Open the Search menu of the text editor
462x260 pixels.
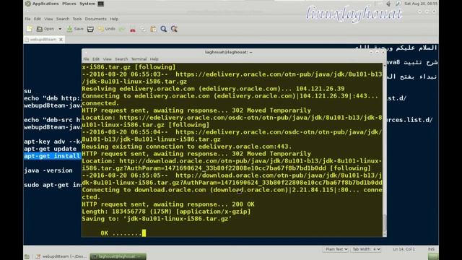coord(63,19)
